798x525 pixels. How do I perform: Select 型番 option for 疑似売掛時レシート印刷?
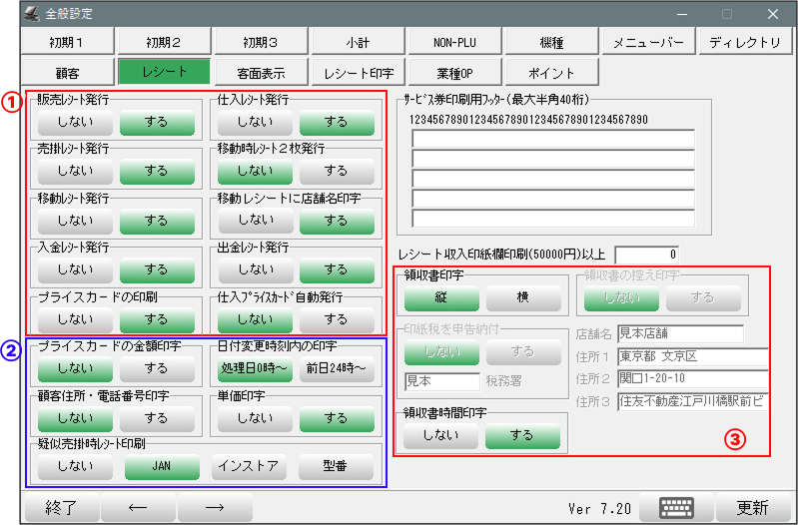[336, 466]
